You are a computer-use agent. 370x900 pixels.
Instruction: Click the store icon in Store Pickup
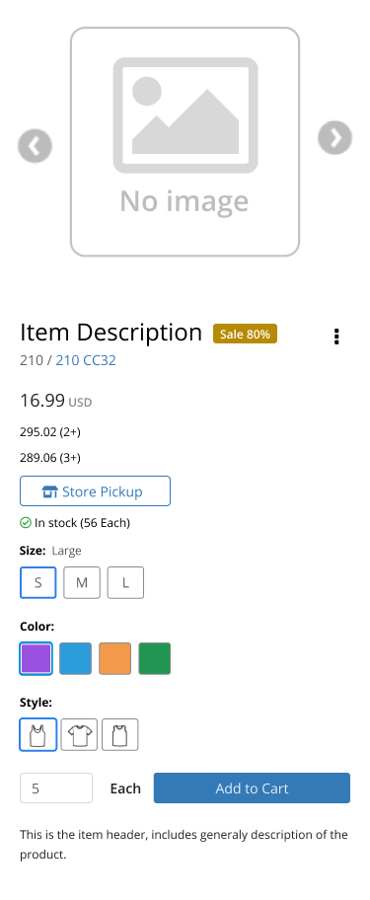click(50, 491)
